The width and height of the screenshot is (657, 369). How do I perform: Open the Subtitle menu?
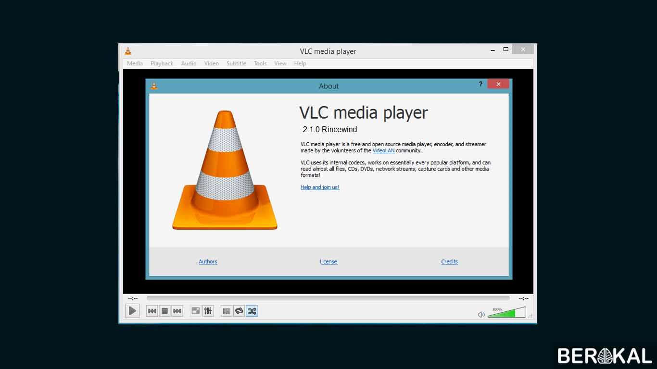236,63
